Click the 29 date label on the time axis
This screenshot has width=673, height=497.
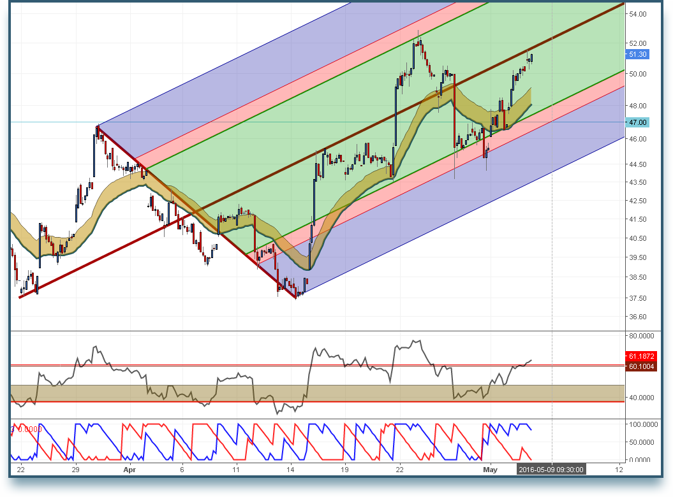tap(75, 470)
